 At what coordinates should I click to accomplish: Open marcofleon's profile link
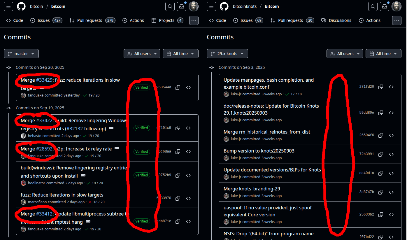click(x=37, y=202)
